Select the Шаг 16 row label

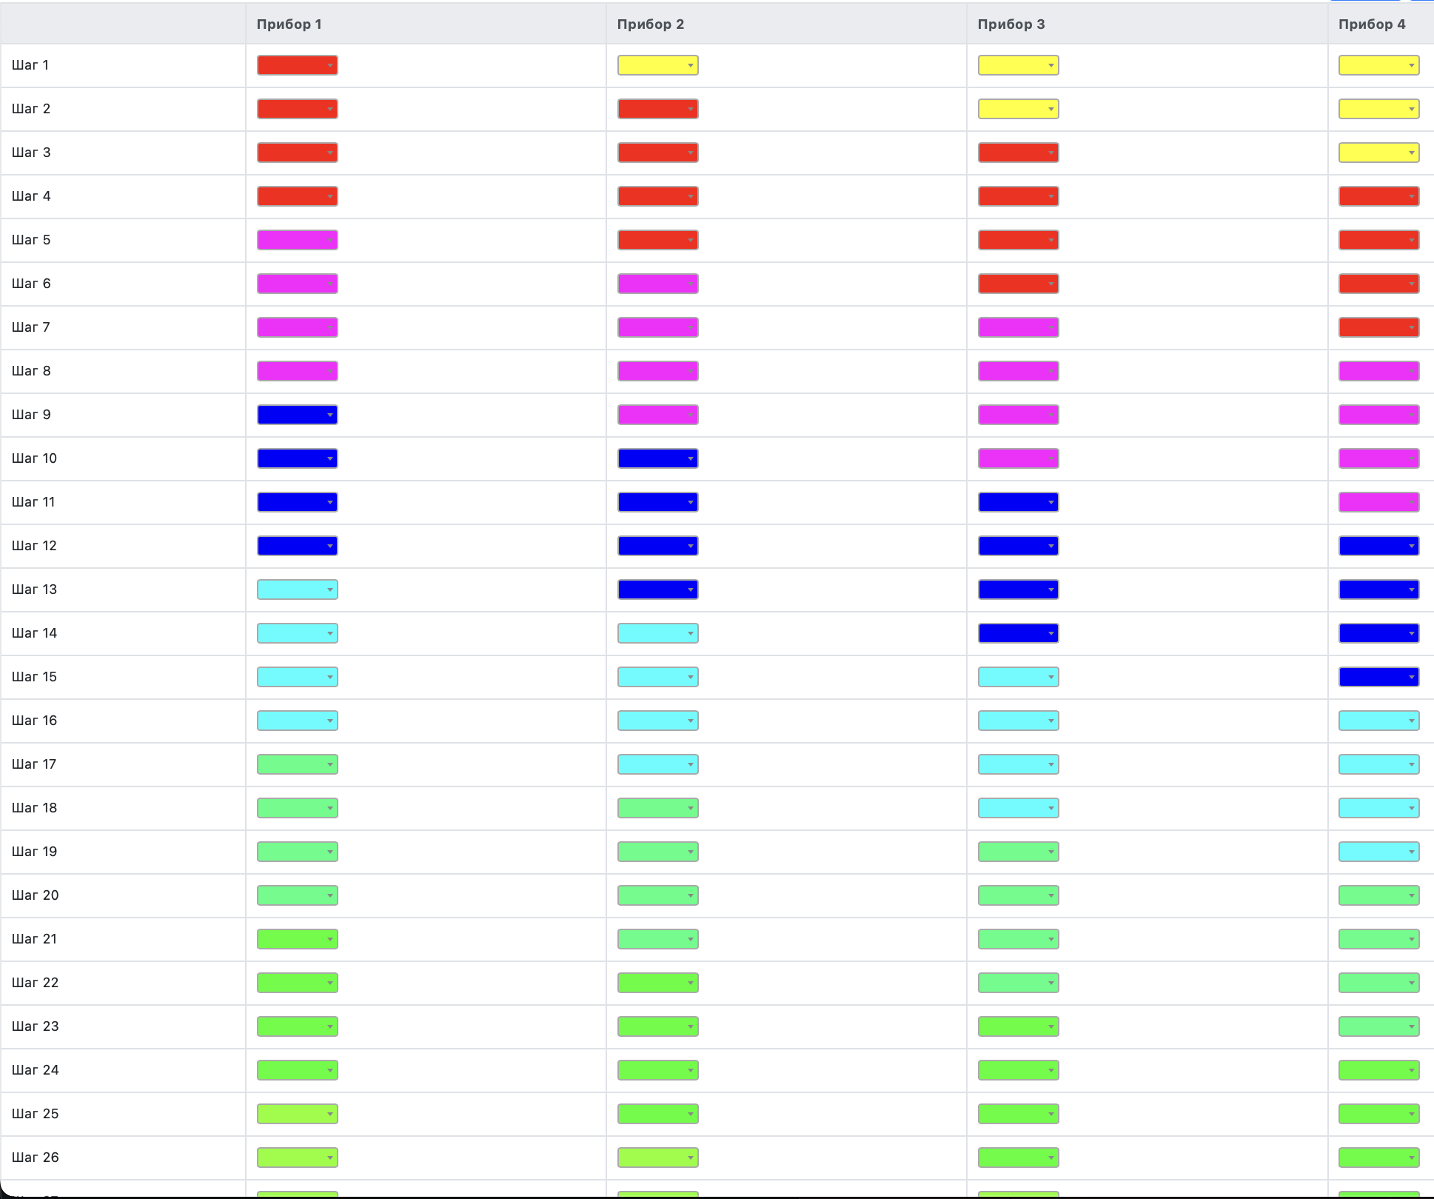pyautogui.click(x=34, y=721)
